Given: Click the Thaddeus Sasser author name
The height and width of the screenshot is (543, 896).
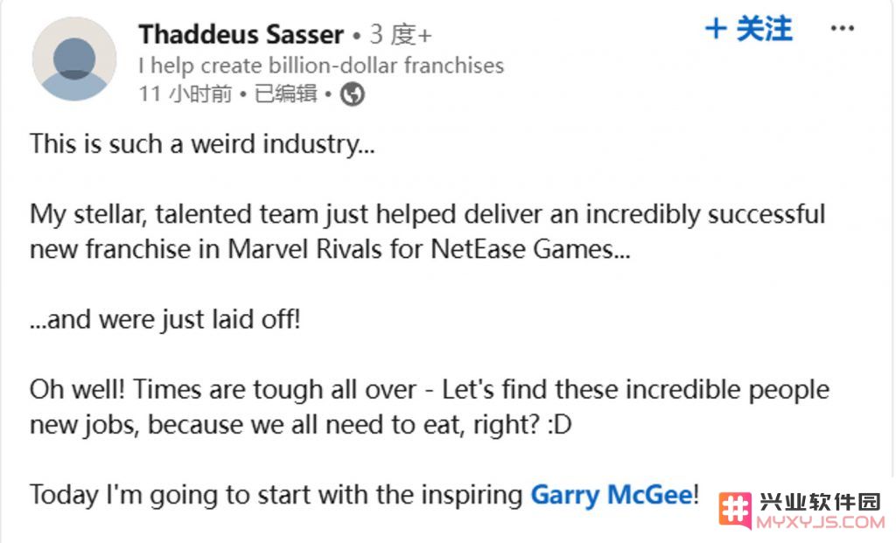Looking at the screenshot, I should 241,34.
